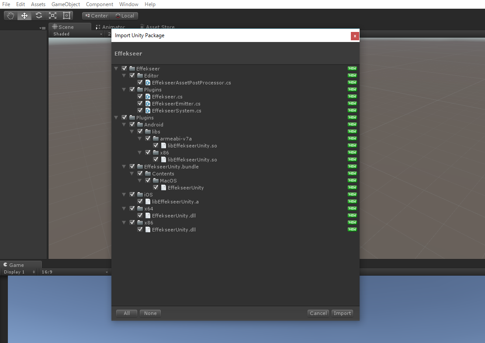This screenshot has width=485, height=343.
Task: Select the Scale tool
Action: [53, 15]
